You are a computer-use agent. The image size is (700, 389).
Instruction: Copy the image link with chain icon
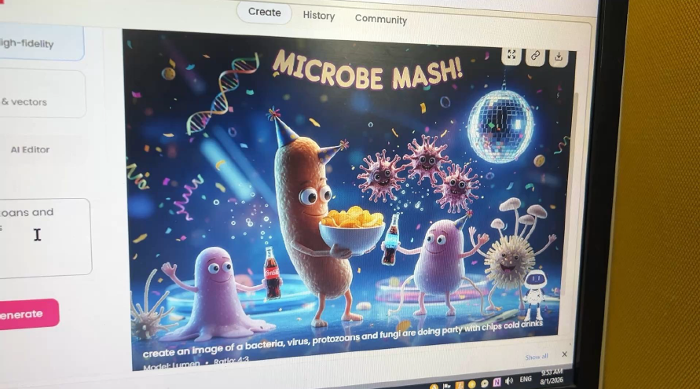pos(535,57)
